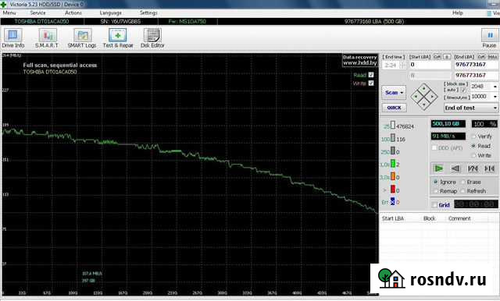The width and height of the screenshot is (500, 301).
Task: Click the diamond-shaped navigation arrows control
Action: point(423,97)
